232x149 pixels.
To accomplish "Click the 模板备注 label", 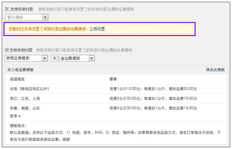I will [x=18, y=125].
